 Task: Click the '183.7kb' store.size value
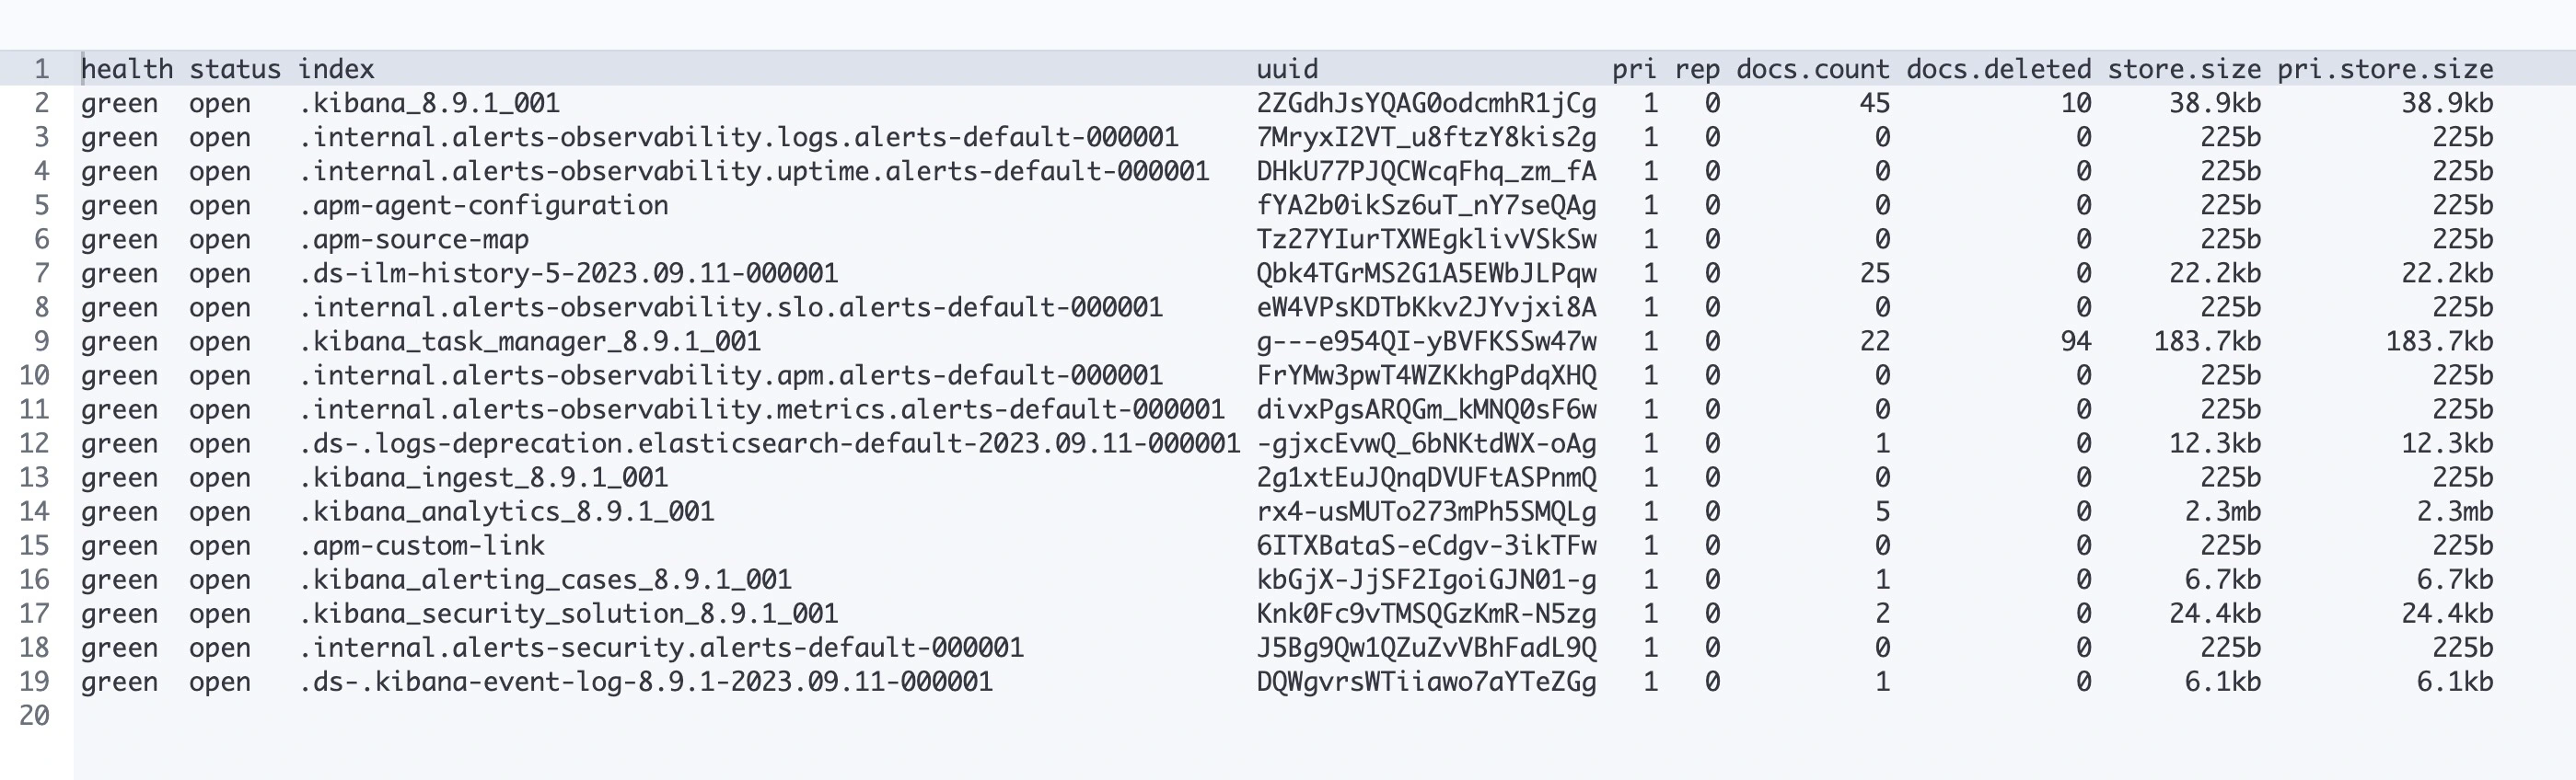2207,341
